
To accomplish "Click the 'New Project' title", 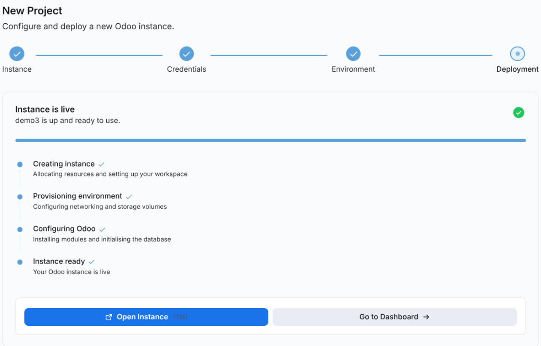I will coord(32,11).
